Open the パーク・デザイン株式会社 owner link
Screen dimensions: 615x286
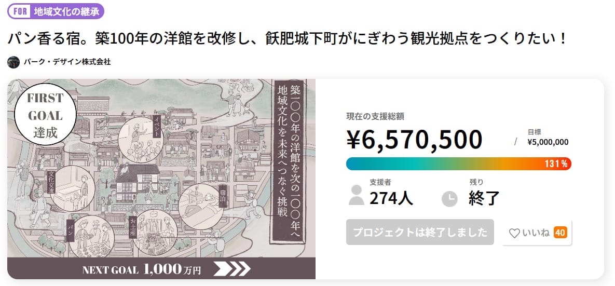(x=67, y=62)
